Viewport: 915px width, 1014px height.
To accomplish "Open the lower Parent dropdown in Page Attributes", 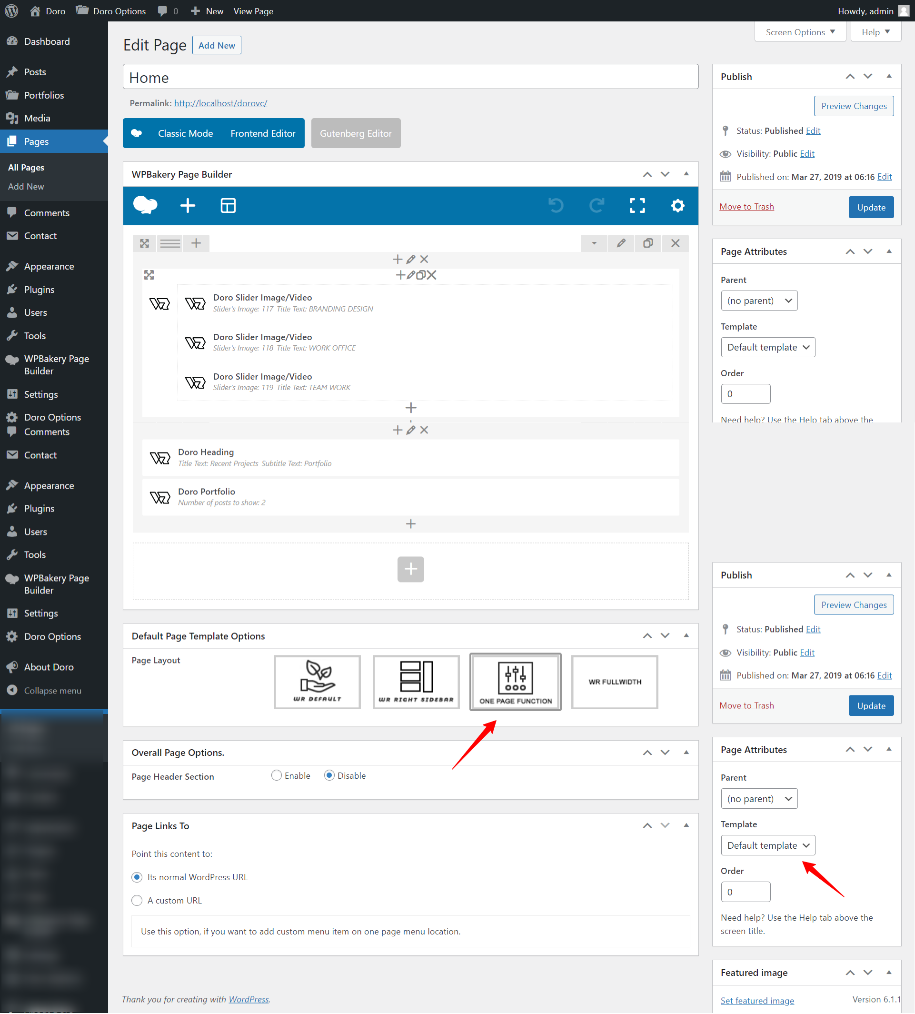I will coord(759,799).
